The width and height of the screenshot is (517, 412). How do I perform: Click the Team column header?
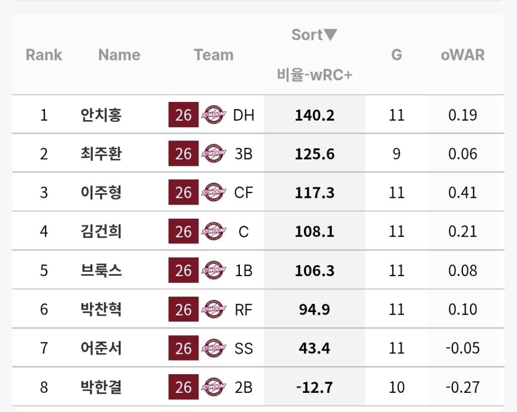coord(214,55)
